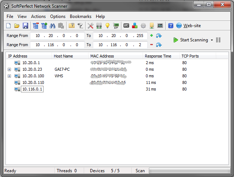This screenshot has height=177, width=234.
Task: Click the shared folder network icon
Action: point(152,26)
